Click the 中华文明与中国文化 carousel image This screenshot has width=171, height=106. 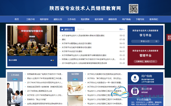(x=32, y=41)
